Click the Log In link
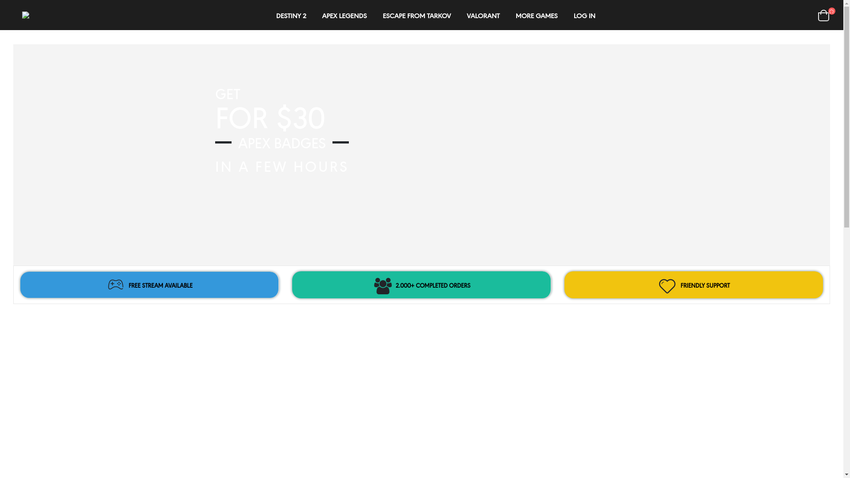 tap(584, 16)
